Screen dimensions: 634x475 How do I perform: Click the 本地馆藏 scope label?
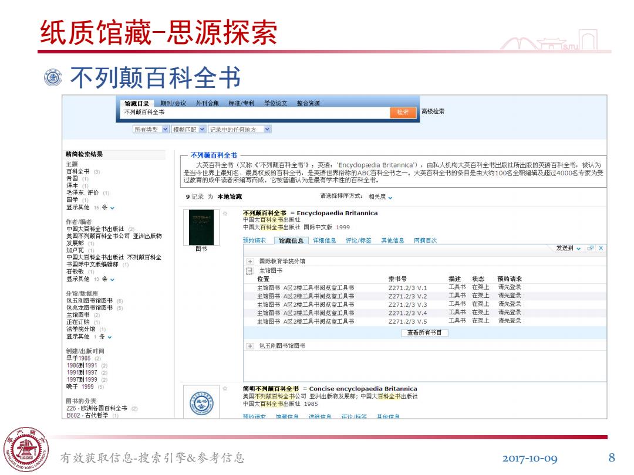tap(230, 196)
